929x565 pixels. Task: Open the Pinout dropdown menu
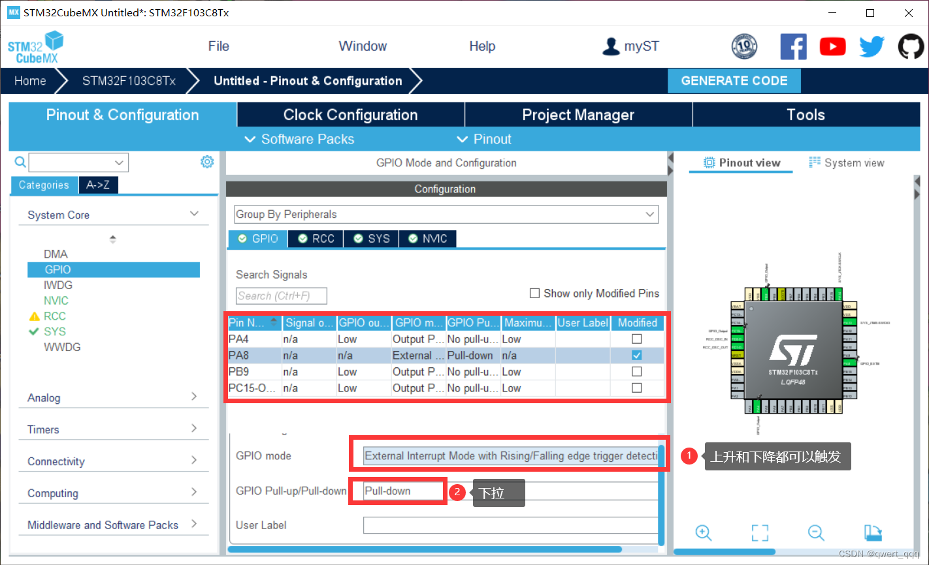pos(484,140)
